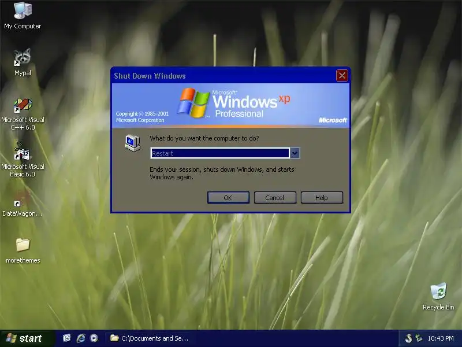Select Microsoft Visual C++ 6.0 shortcut
462x347 pixels.
[23, 114]
